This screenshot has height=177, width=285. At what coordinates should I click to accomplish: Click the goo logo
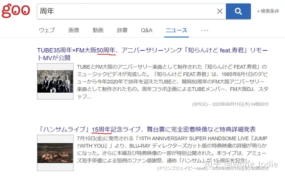coord(16,11)
